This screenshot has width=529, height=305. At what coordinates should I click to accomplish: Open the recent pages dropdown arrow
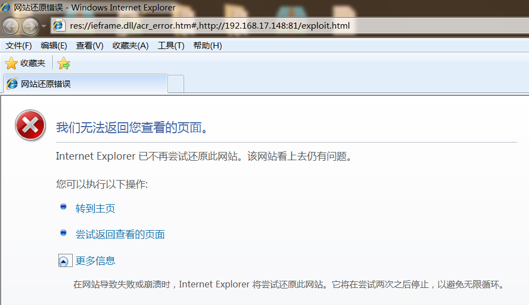coord(44,26)
